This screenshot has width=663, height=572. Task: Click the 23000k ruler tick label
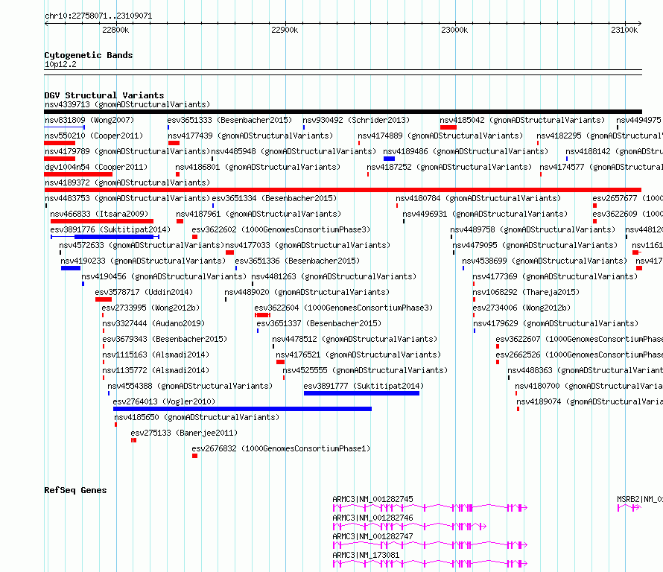click(x=454, y=30)
